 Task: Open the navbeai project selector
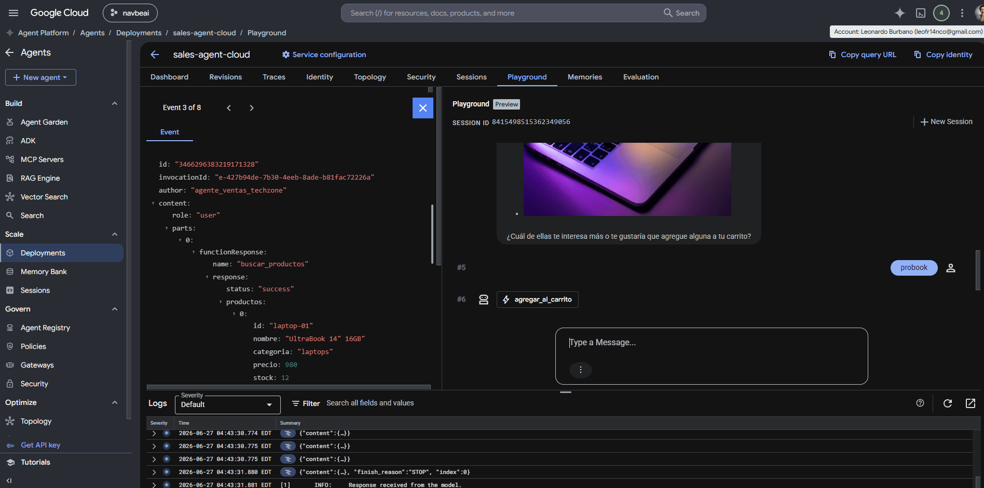point(130,13)
